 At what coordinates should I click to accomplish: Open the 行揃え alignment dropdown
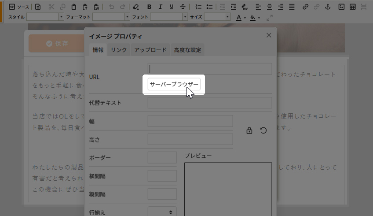162,212
